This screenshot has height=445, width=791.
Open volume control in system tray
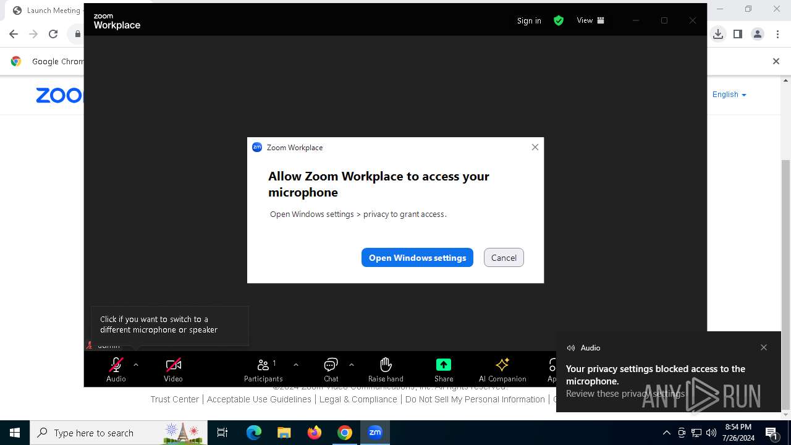711,433
